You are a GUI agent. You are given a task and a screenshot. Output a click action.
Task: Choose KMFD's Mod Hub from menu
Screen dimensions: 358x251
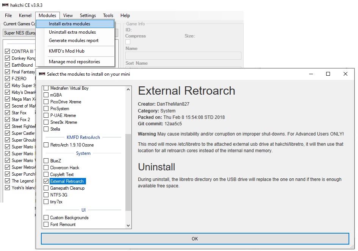pos(66,51)
